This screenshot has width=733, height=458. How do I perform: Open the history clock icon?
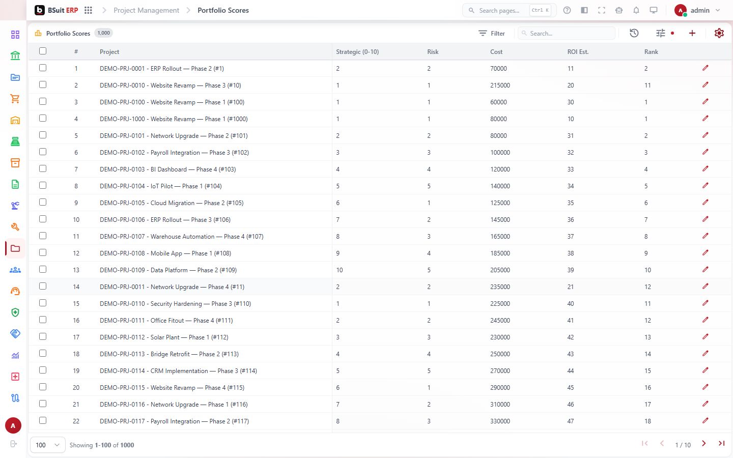click(634, 33)
